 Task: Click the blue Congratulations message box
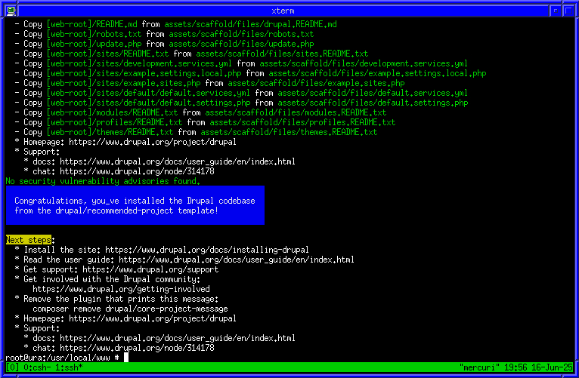click(x=135, y=205)
